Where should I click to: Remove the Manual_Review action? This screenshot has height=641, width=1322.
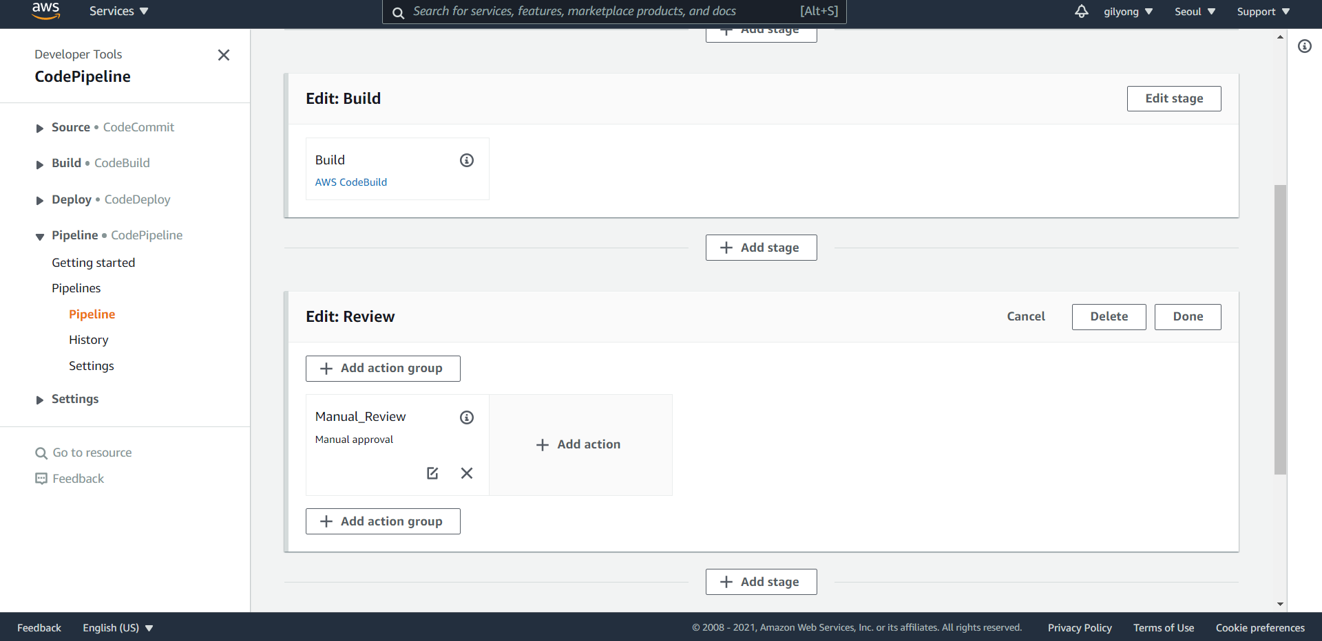pyautogui.click(x=467, y=473)
